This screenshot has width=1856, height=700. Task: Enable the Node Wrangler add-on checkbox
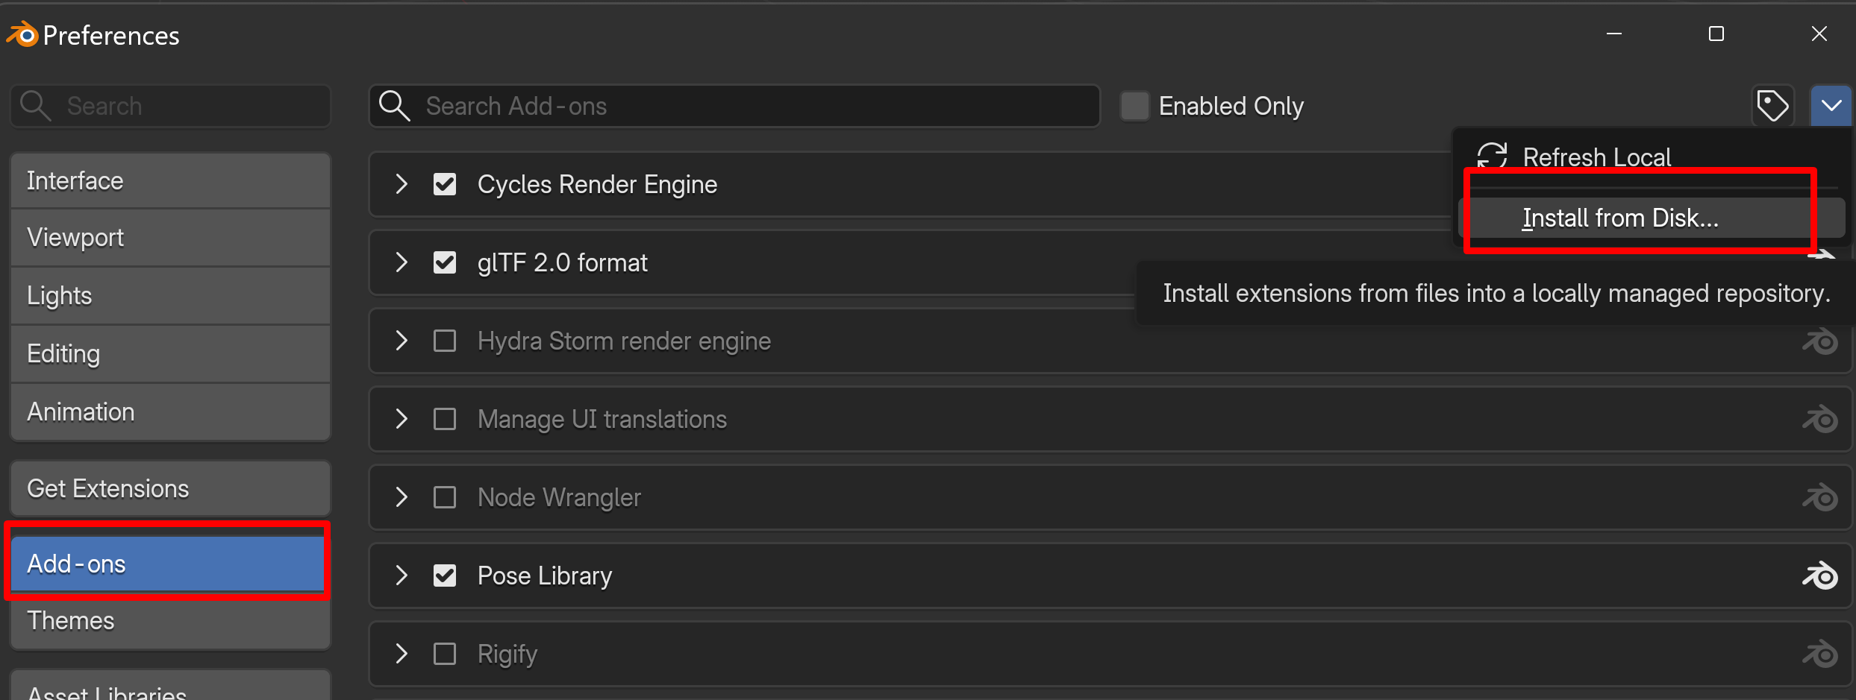tap(445, 497)
